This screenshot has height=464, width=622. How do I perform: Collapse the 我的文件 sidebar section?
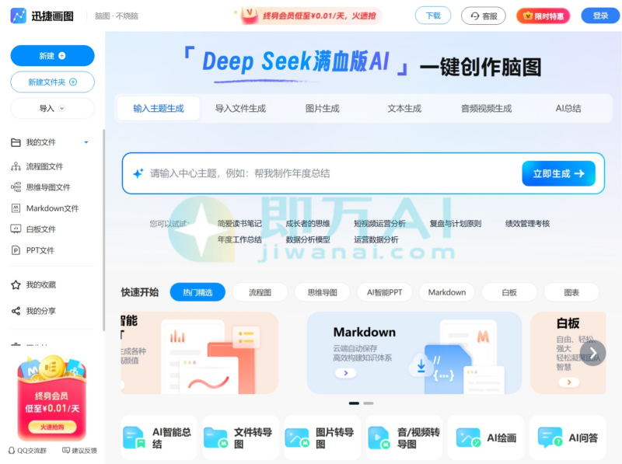86,142
